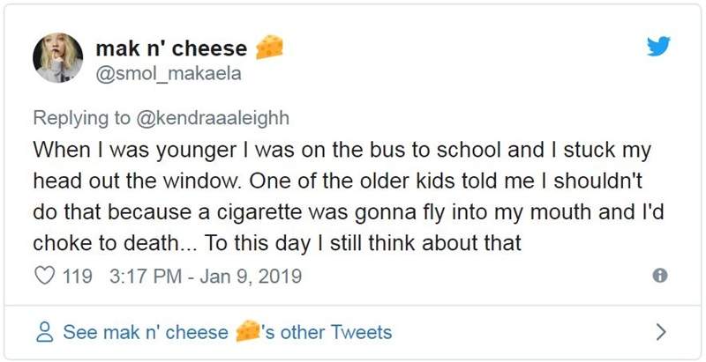Open the "mak n' cheese" display name
706x362 pixels.
171,49
